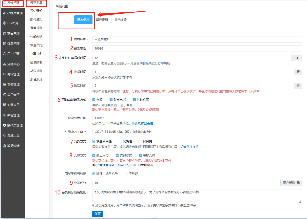
Task: Click the 操作员管理 gear icon
Action: pos(5,125)
